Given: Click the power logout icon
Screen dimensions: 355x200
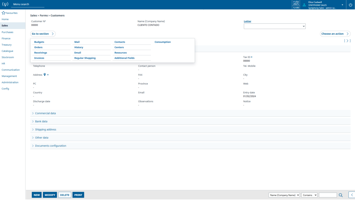Looking at the screenshot, I should pos(350,5).
